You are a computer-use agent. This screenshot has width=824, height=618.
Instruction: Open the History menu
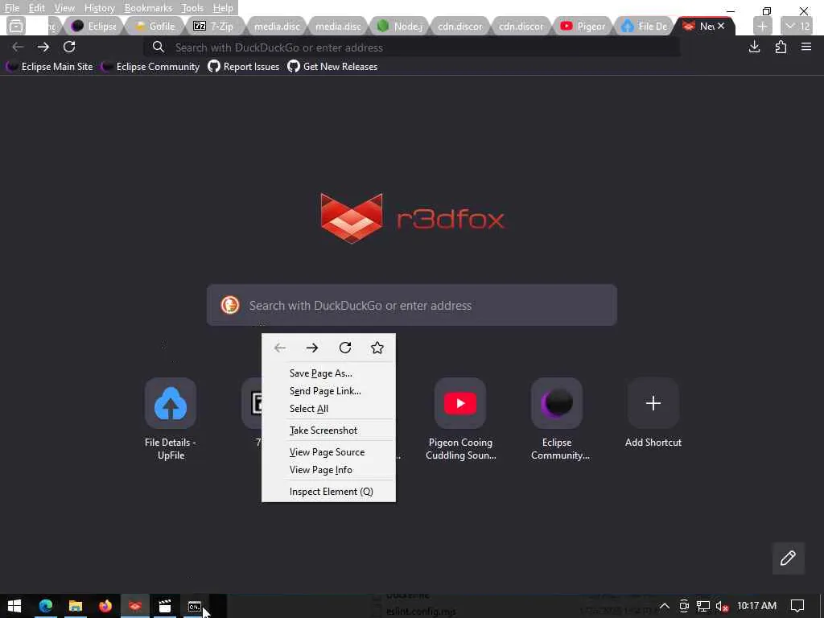tap(99, 8)
